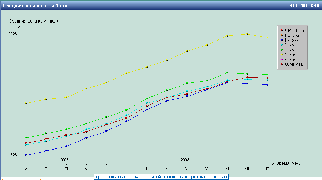
Task: Click the КОМНАТЫ legend label text
Action: (x=294, y=64)
